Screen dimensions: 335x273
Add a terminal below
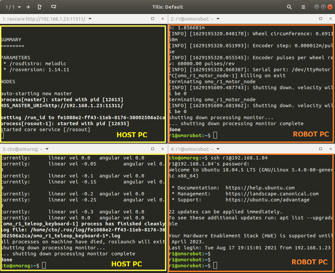53,7
